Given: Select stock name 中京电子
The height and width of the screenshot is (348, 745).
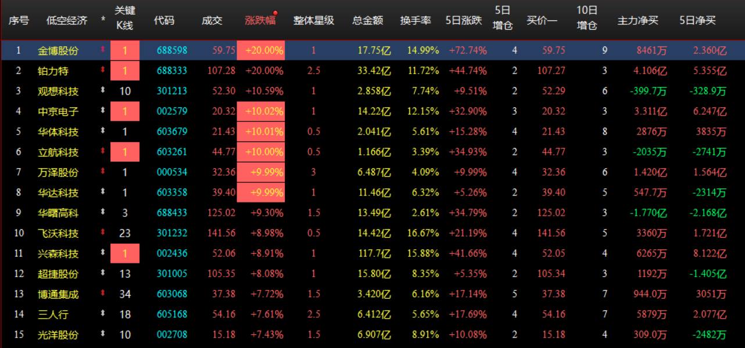Looking at the screenshot, I should click(x=58, y=111).
